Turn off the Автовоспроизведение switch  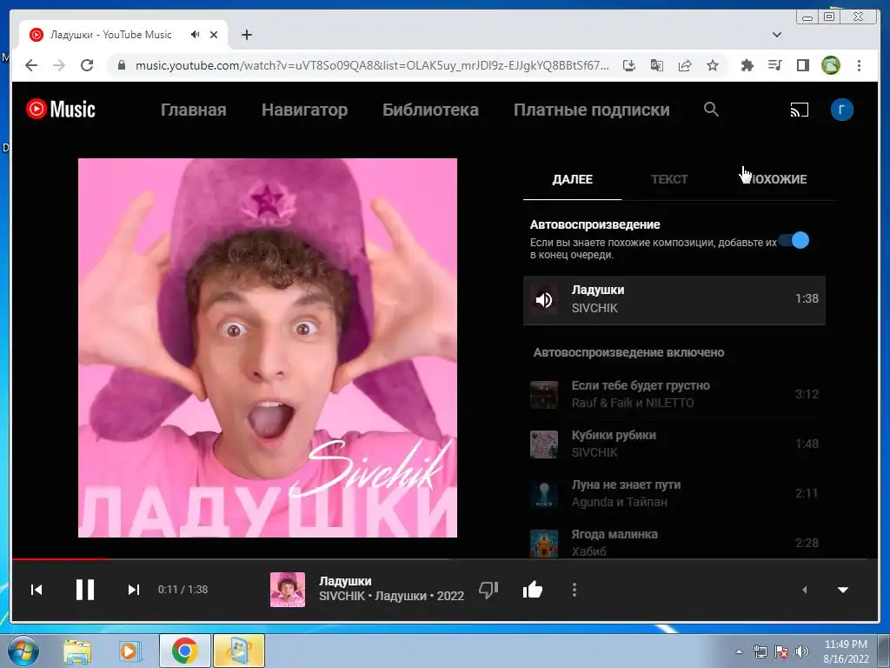click(x=794, y=240)
